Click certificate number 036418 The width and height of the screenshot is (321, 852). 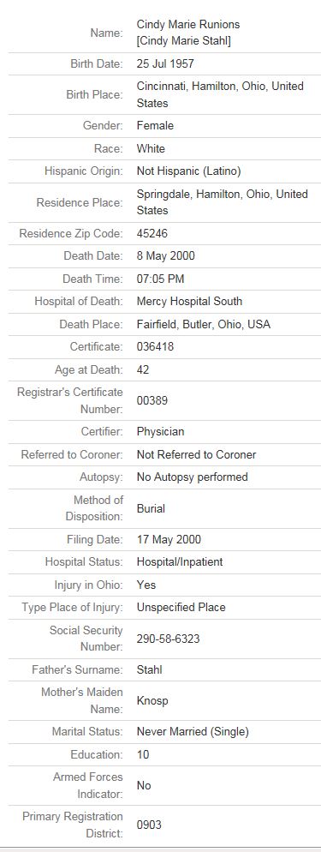155,346
